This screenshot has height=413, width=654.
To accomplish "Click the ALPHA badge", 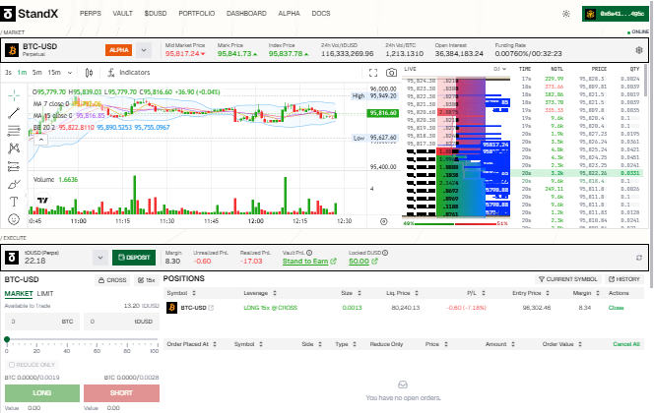I will (119, 50).
